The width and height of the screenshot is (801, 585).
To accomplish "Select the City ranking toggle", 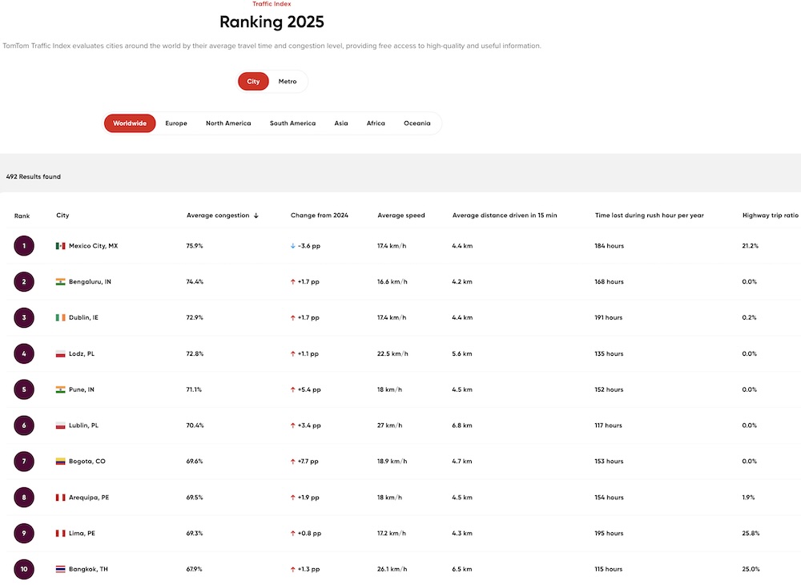I will (253, 82).
